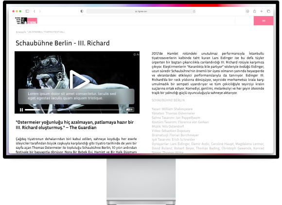Click the Lorem ipsum caption overlay
The height and width of the screenshot is (205, 282).
coord(76,96)
